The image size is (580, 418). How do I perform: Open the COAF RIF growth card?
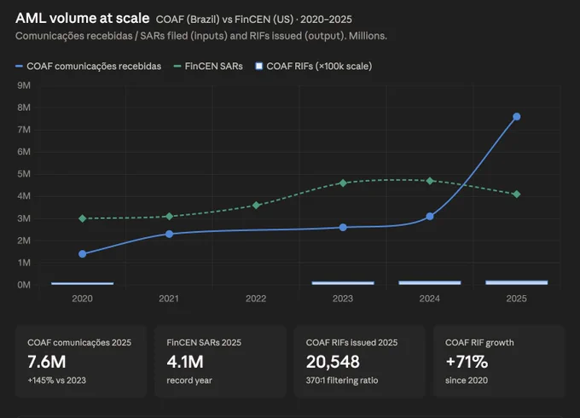tap(499, 362)
